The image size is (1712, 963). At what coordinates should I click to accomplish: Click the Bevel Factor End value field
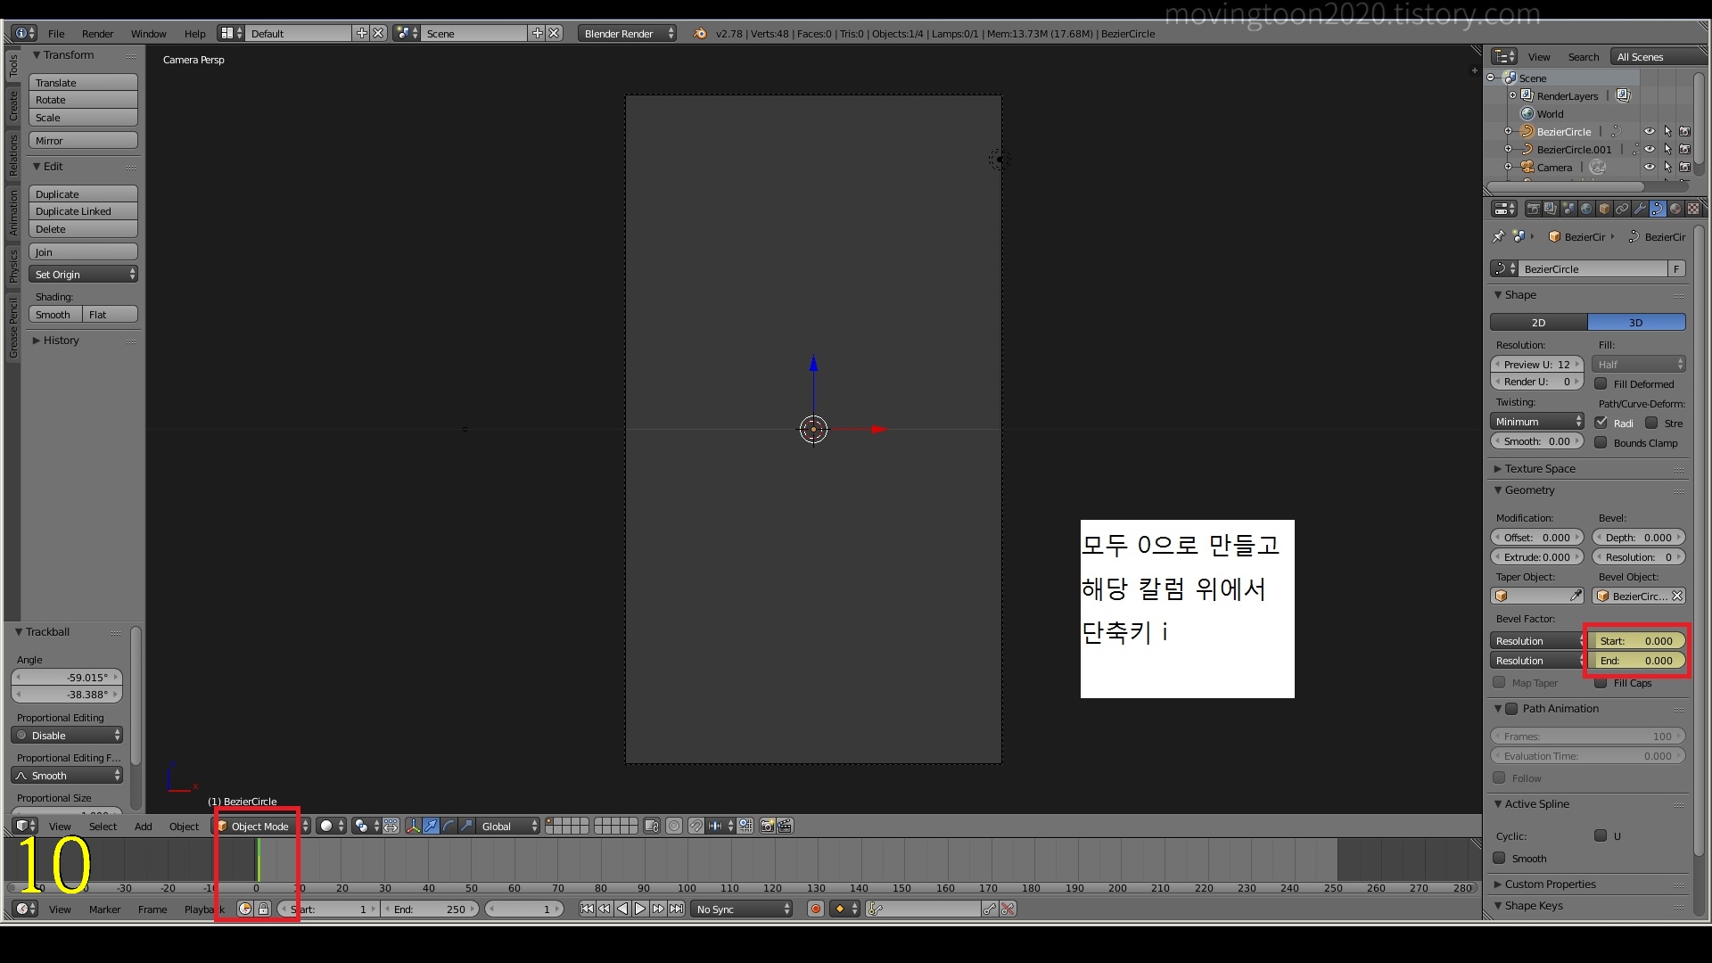pyautogui.click(x=1637, y=660)
